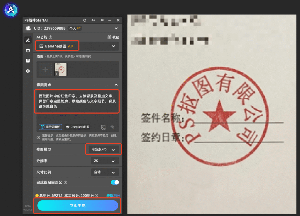Open the Banana修图 V3 function dropdown
This screenshot has width=300, height=216.
tap(77, 46)
